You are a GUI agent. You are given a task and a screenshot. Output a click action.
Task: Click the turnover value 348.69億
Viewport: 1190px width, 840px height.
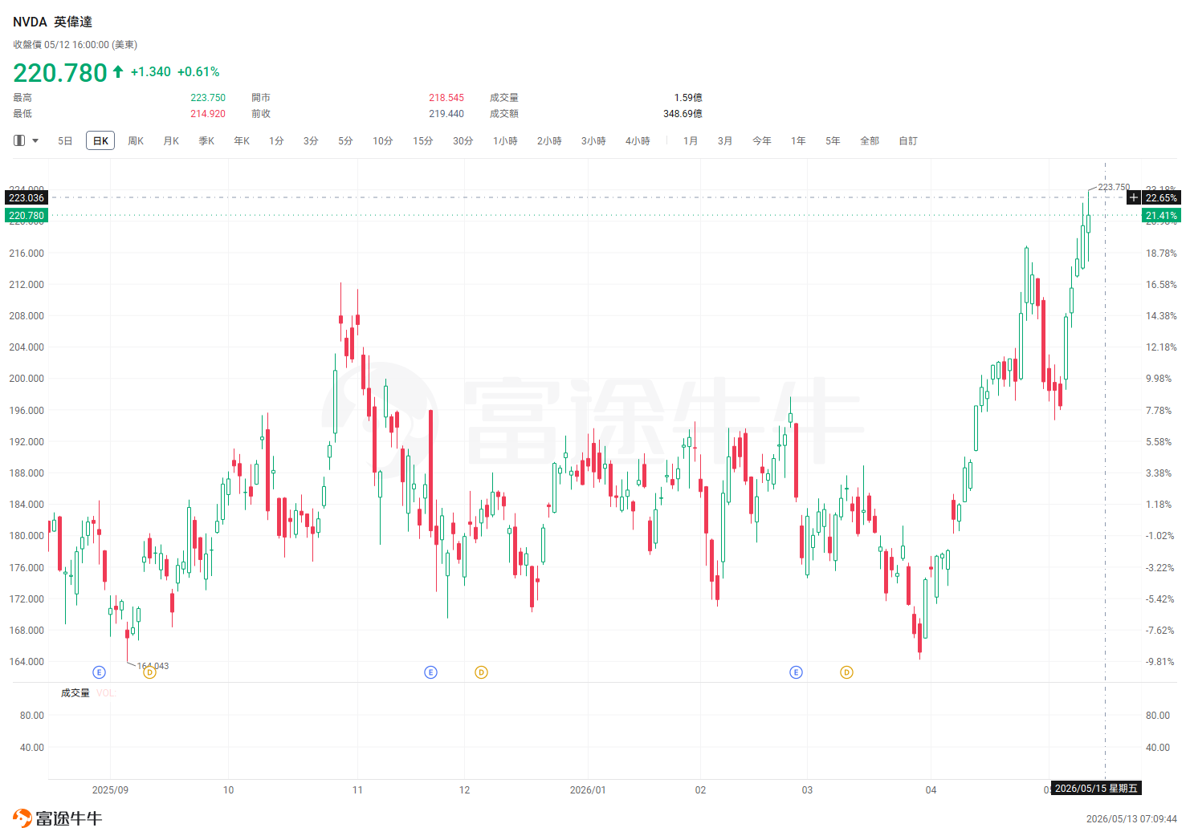coord(683,114)
